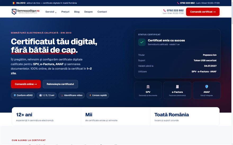Screen dimensions: 233x145
Task: Click the calendar icon in 1 / 2 / 3 ani badge
Action: pyautogui.click(x=41, y=95)
